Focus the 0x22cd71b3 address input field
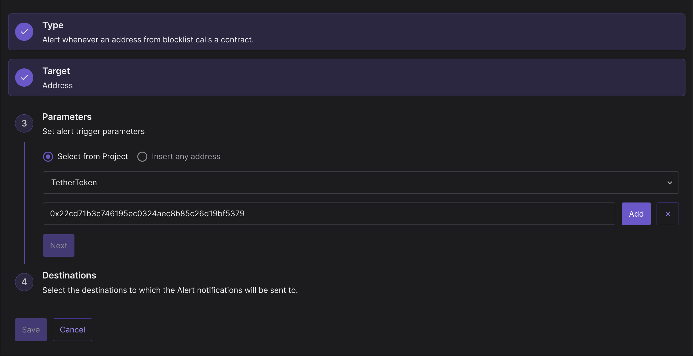Image resolution: width=693 pixels, height=356 pixels. 329,214
